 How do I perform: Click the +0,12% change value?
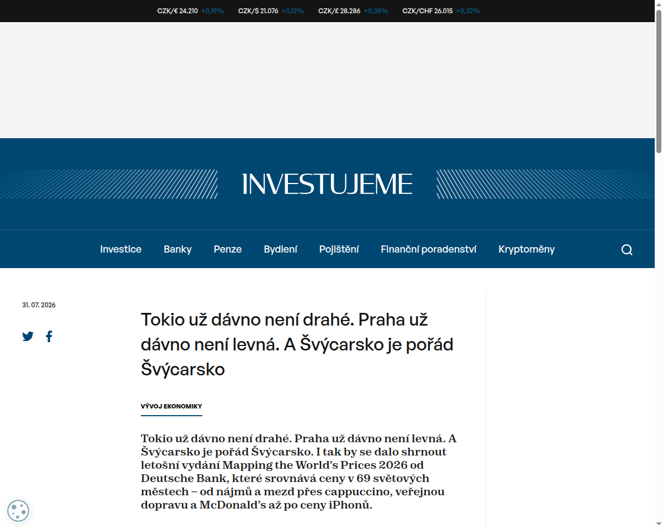point(292,11)
